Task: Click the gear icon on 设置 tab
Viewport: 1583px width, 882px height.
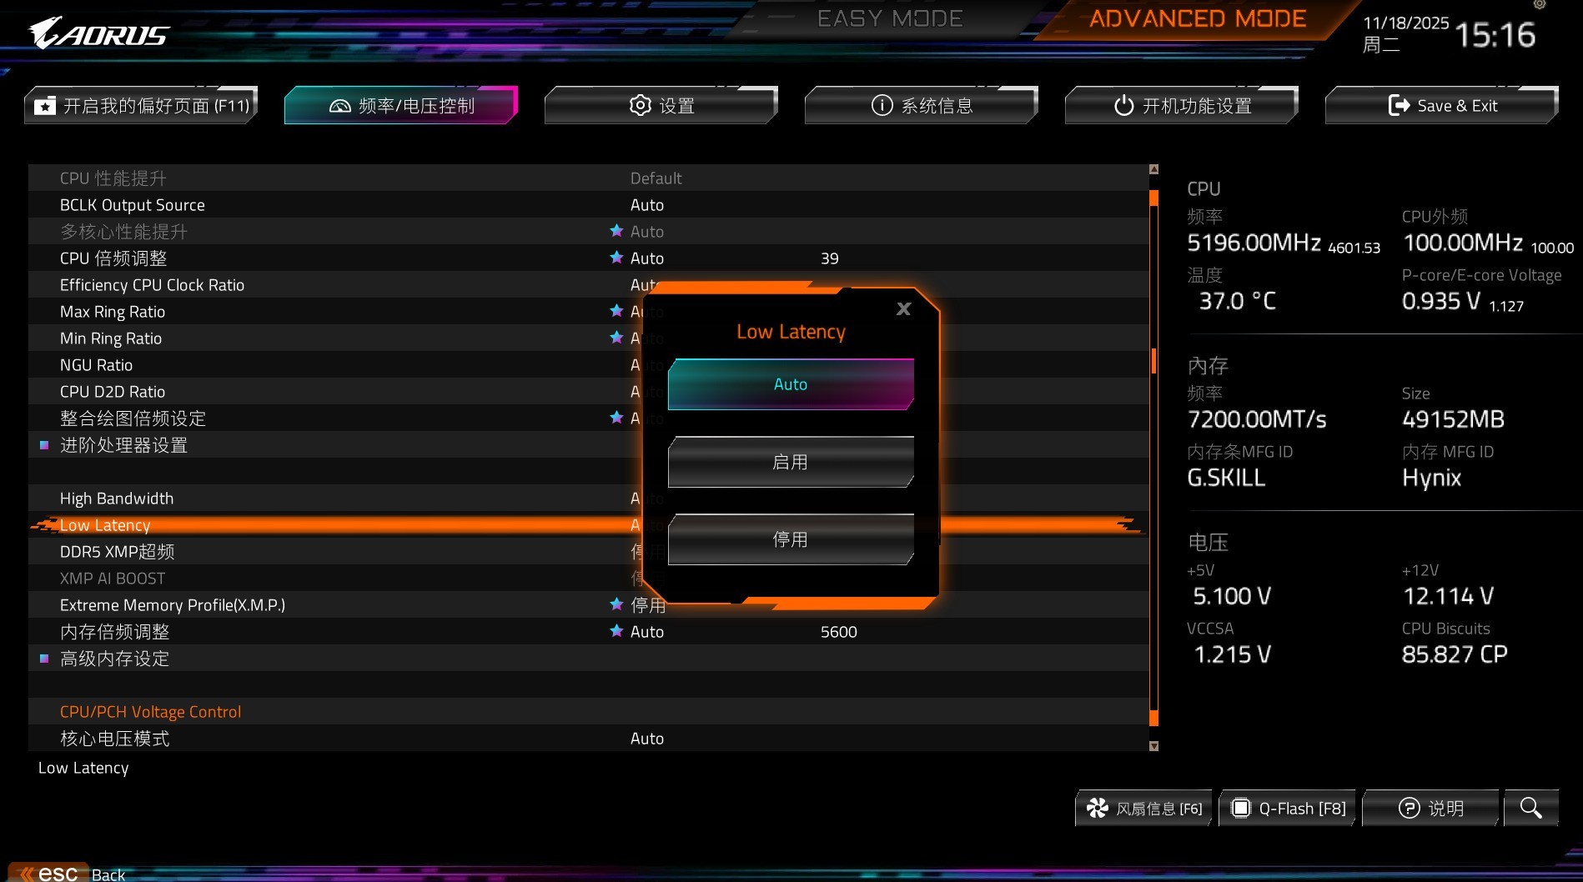Action: (x=640, y=105)
